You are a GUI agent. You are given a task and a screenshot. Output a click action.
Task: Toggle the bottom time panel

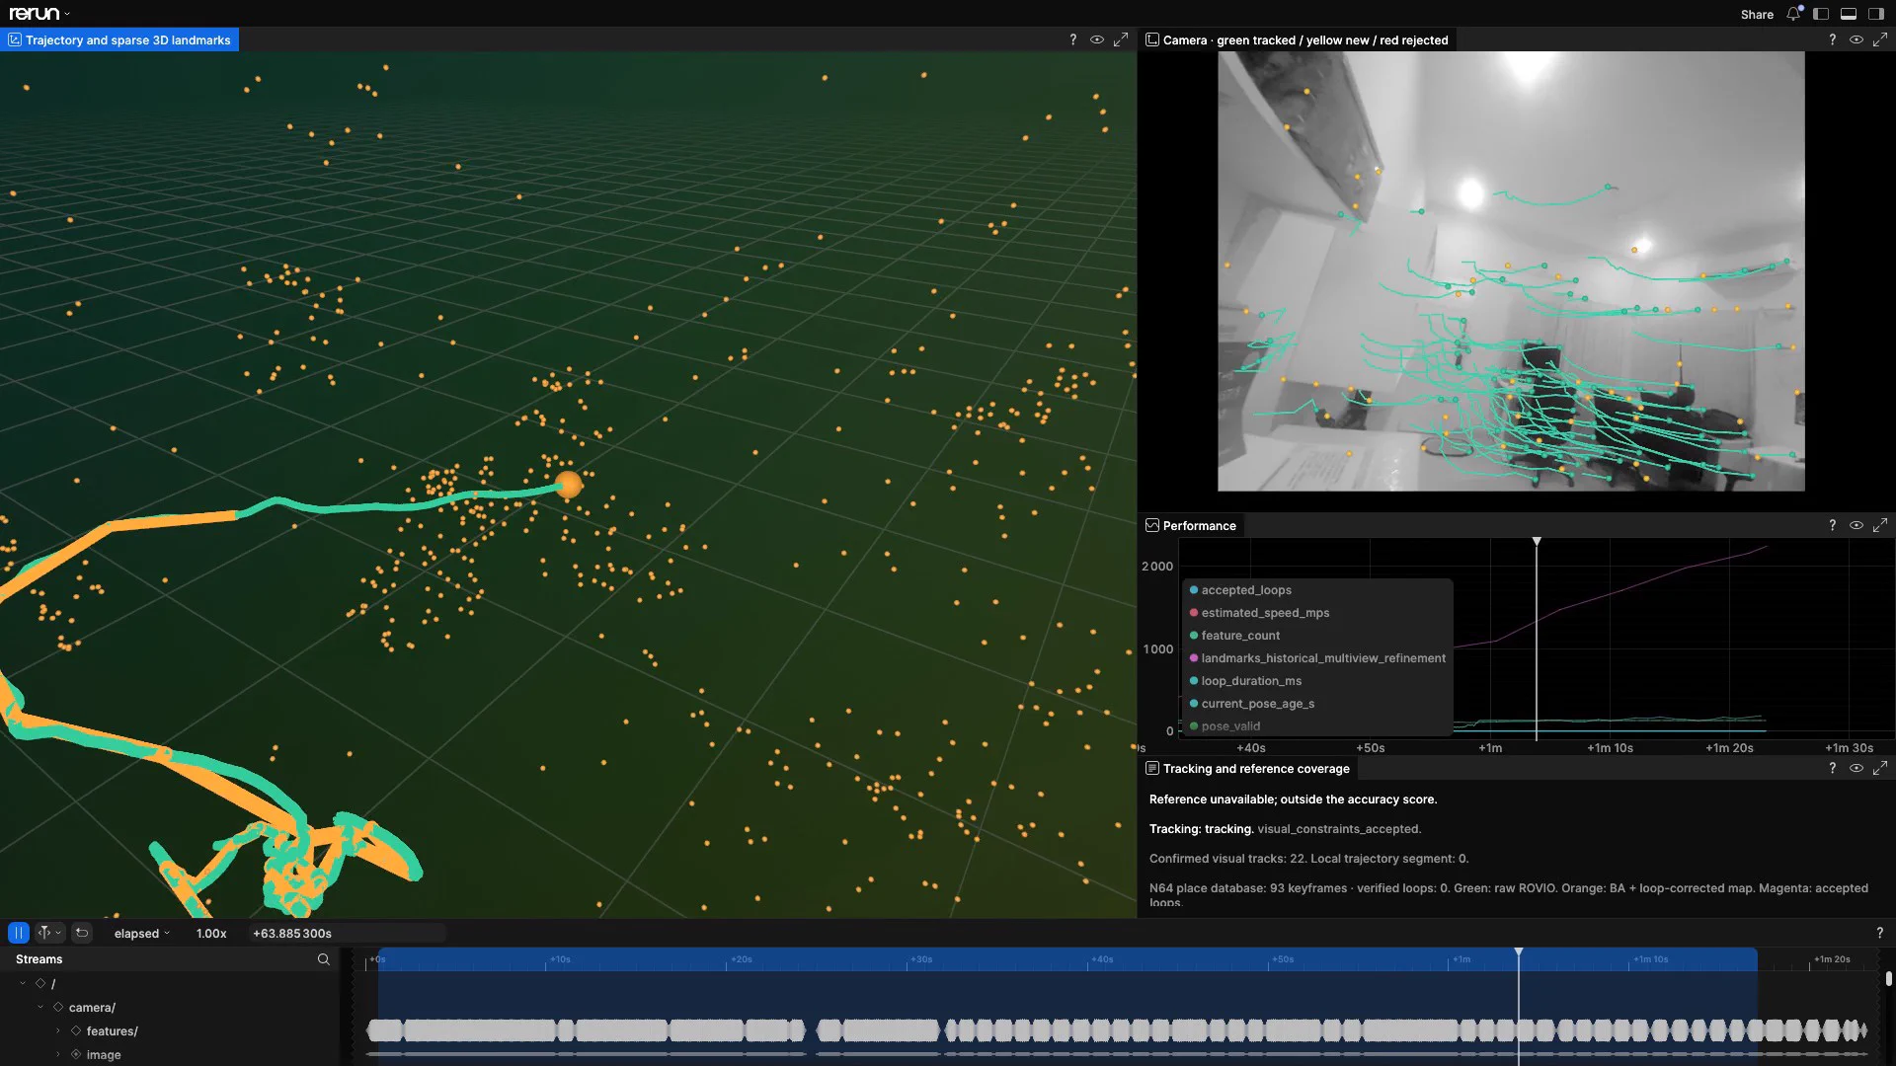click(1849, 14)
